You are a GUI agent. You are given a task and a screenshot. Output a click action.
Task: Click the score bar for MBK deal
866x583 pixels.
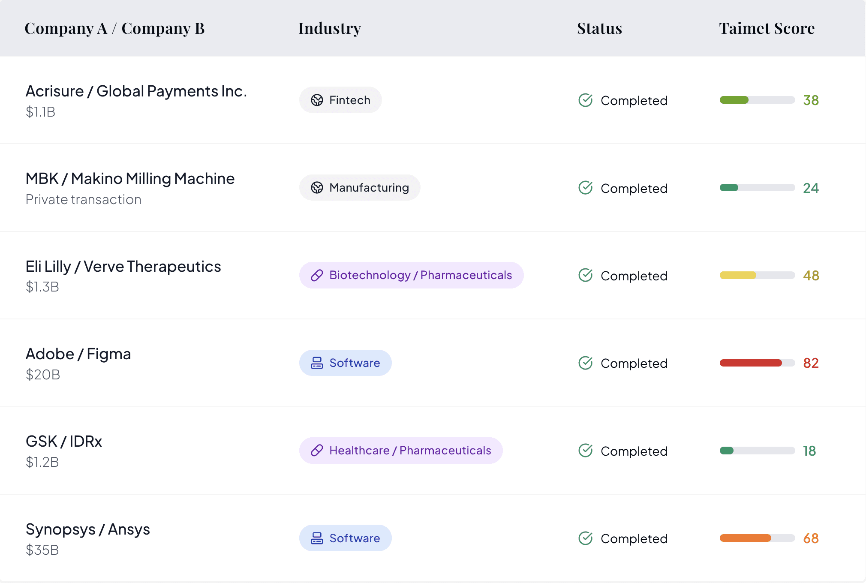pyautogui.click(x=758, y=188)
